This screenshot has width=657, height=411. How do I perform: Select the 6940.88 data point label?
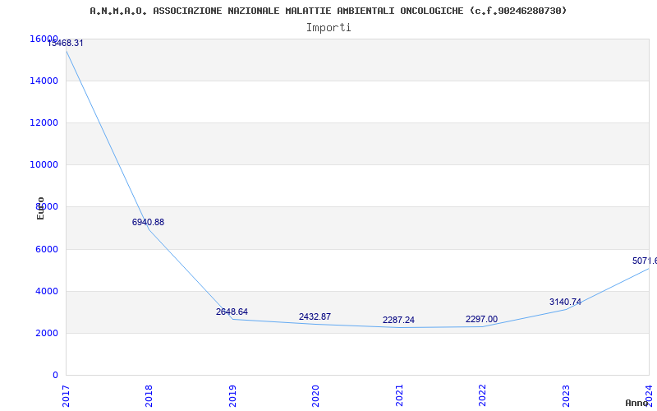coord(148,222)
